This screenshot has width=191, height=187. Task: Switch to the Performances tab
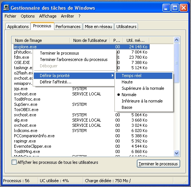68,27
